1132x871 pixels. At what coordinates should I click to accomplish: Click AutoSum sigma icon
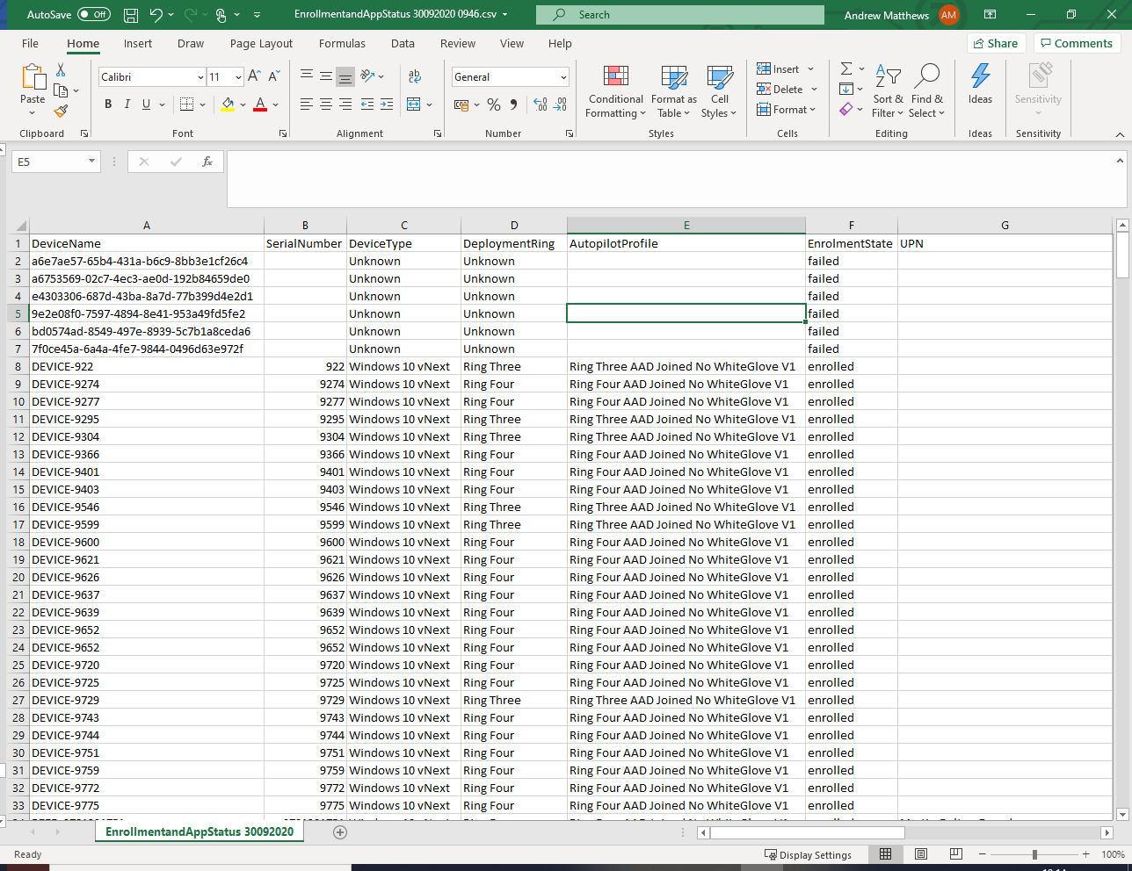845,68
